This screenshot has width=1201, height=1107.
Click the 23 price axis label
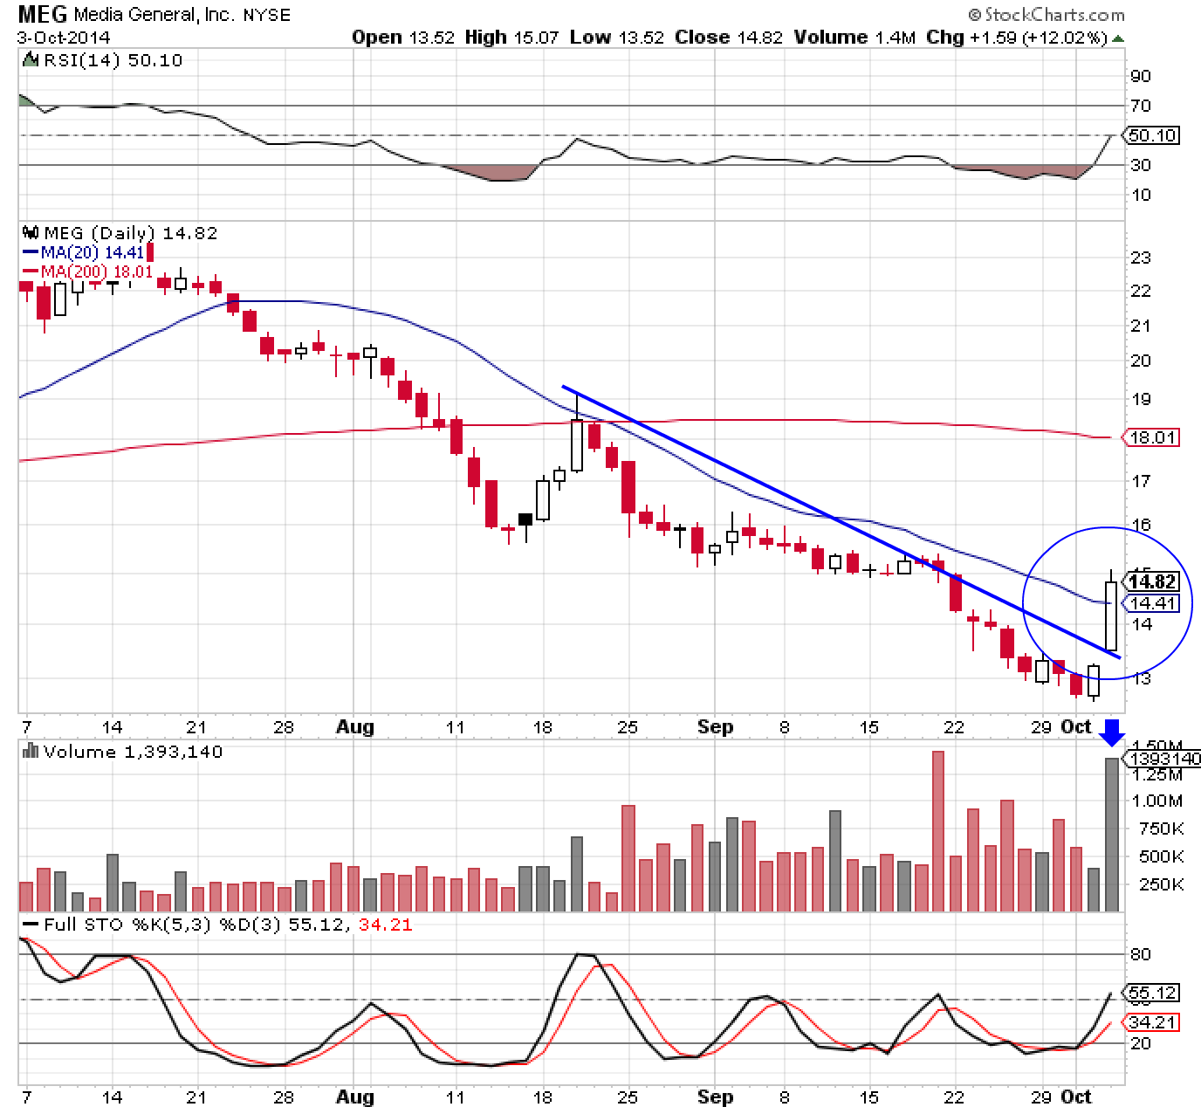[x=1140, y=258]
